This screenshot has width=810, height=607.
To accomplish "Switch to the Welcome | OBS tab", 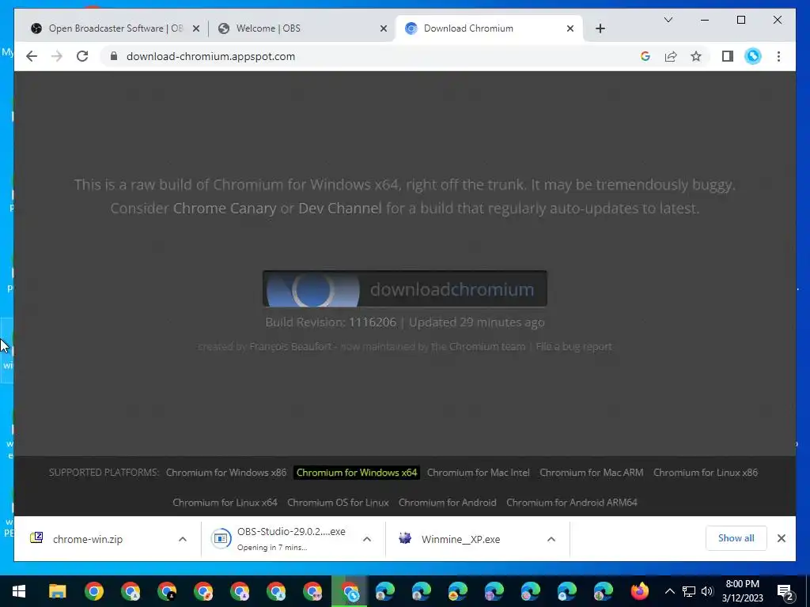I will coord(301,28).
